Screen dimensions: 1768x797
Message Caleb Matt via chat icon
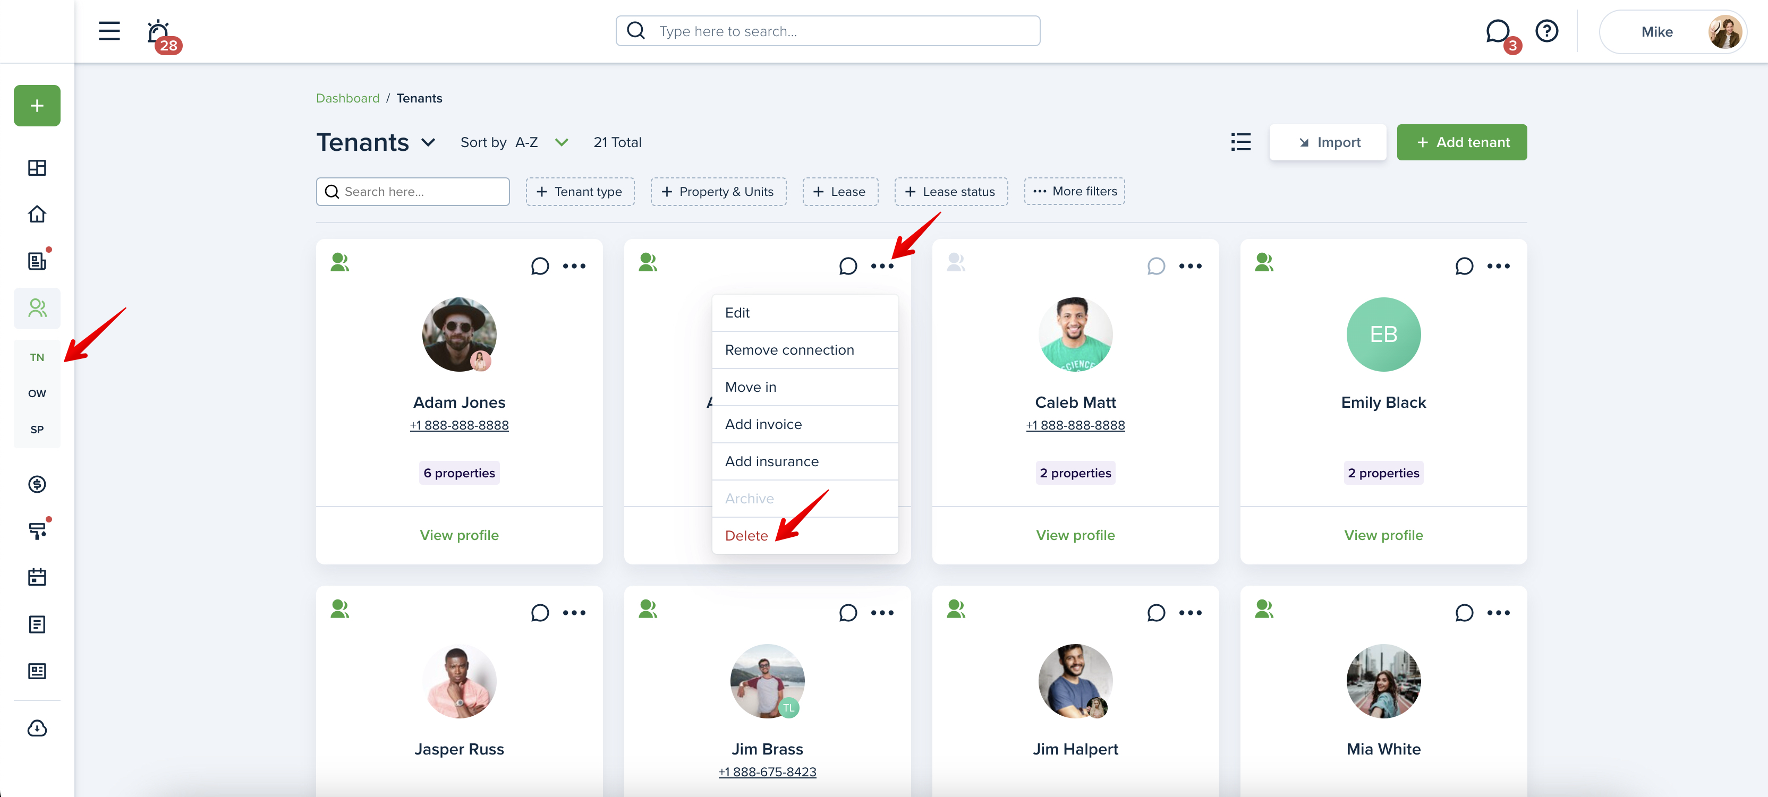1156,266
